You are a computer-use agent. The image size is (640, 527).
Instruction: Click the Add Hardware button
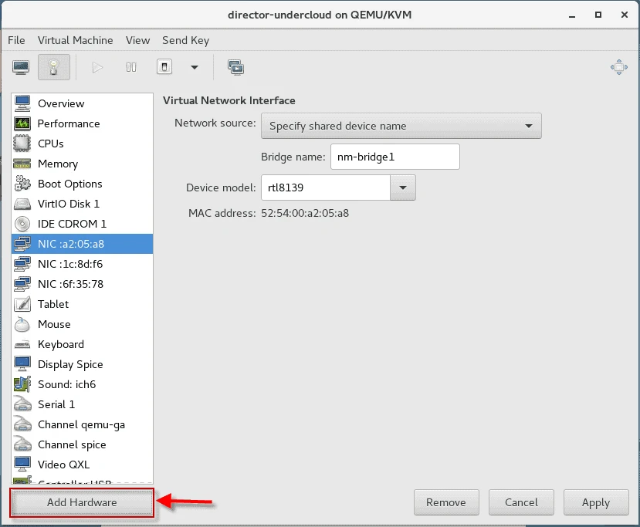click(x=81, y=502)
